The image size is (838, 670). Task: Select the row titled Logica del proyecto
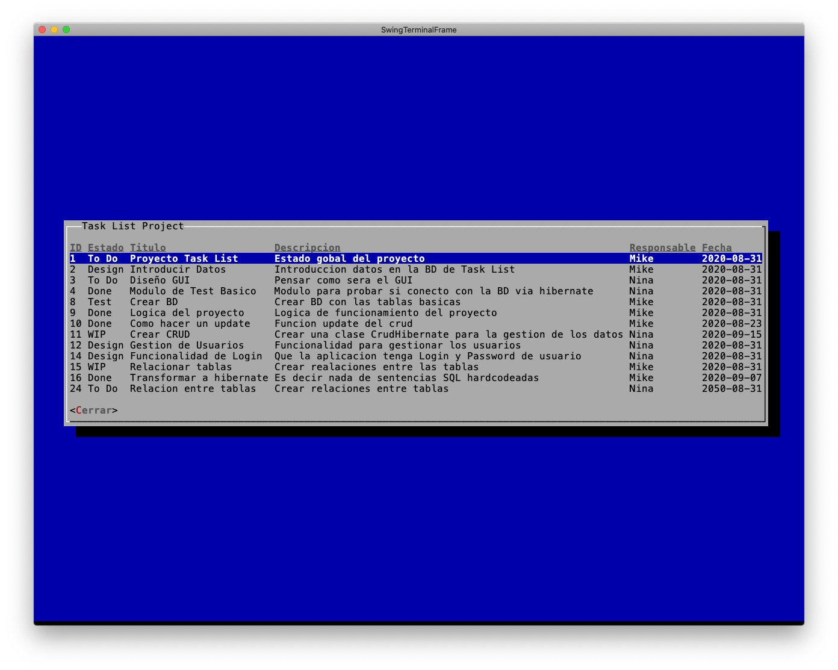click(416, 313)
